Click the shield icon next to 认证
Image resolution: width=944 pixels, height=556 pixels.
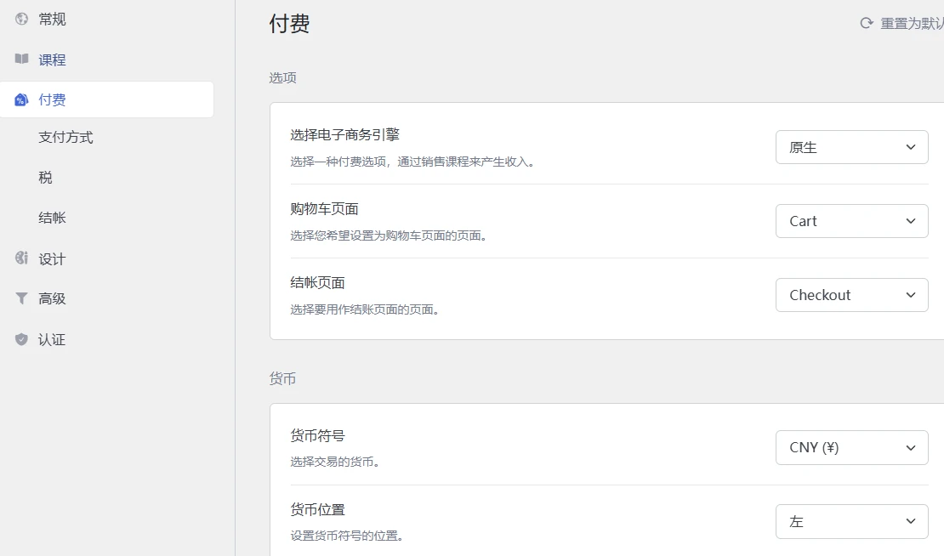[20, 339]
